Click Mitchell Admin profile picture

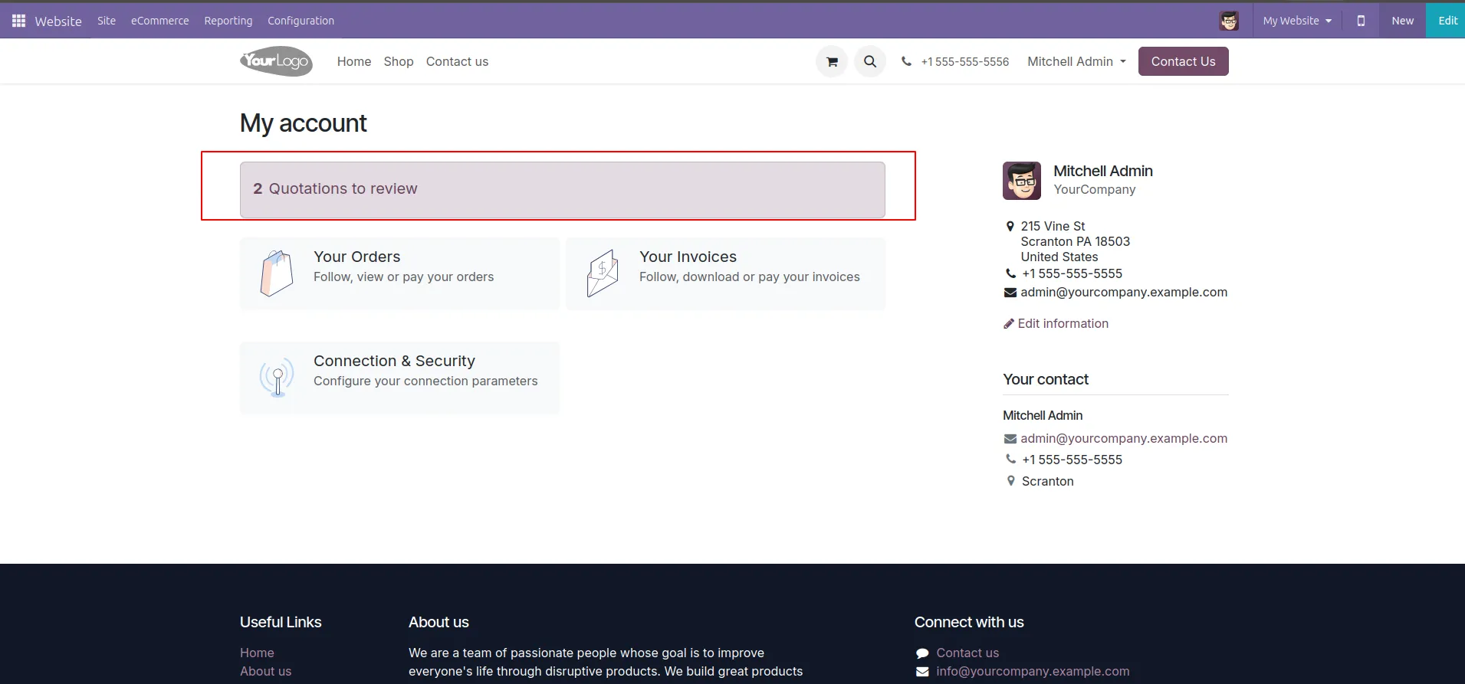[x=1022, y=181]
